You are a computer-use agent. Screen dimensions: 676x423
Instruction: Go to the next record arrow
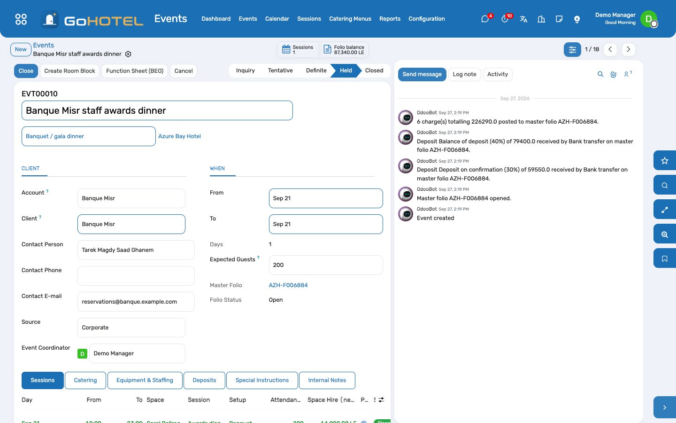(x=628, y=49)
